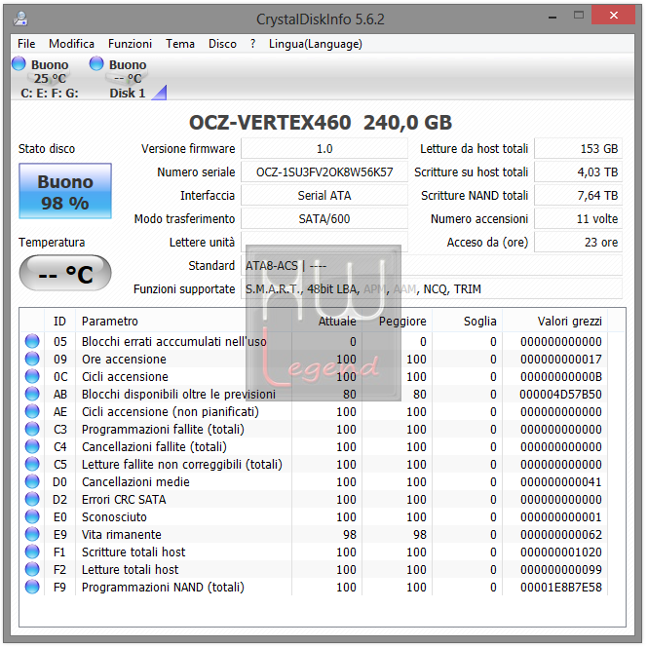Viewport: 648px width, 647px height.
Task: Click the 7,64 TB NAND writes value
Action: pos(578,196)
